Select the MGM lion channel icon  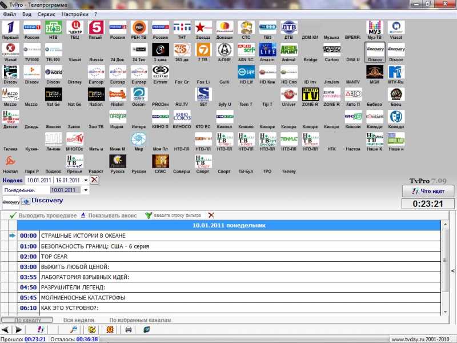click(x=375, y=73)
